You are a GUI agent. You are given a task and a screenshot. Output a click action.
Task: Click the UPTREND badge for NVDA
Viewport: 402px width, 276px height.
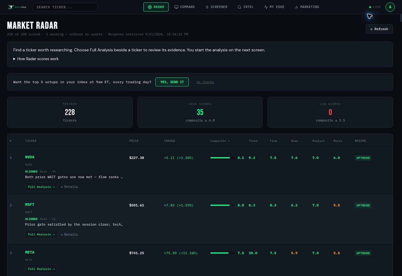coord(363,158)
